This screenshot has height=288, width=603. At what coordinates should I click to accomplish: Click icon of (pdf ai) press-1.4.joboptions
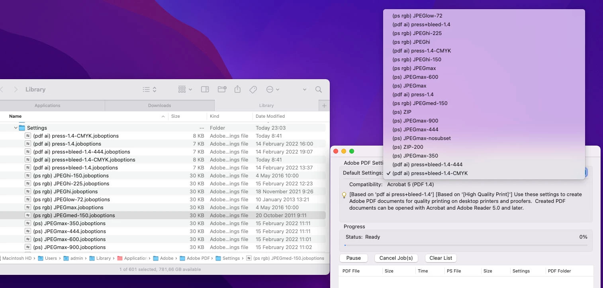pyautogui.click(x=28, y=144)
